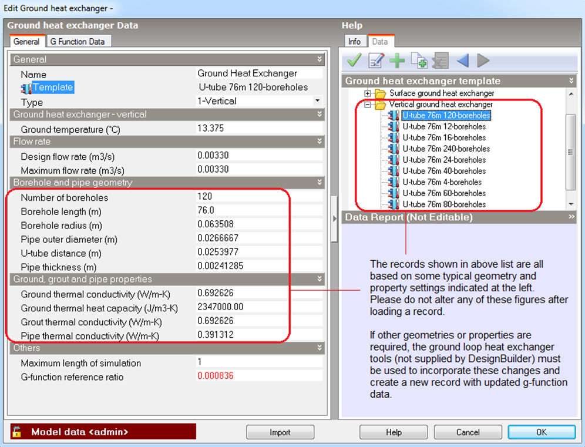
Task: Collapse the Borehole and pipe geometry section
Action: point(320,183)
